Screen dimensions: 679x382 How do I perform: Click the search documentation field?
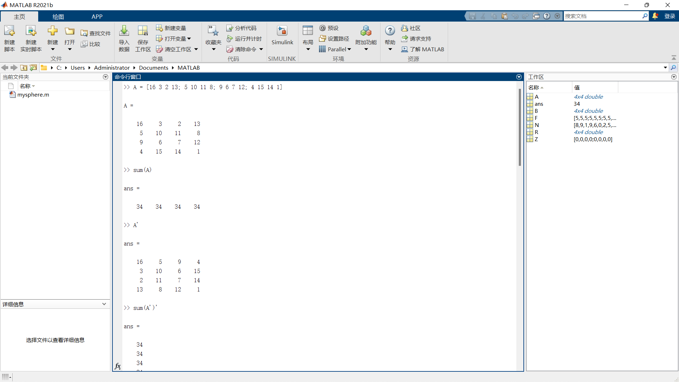tap(603, 16)
